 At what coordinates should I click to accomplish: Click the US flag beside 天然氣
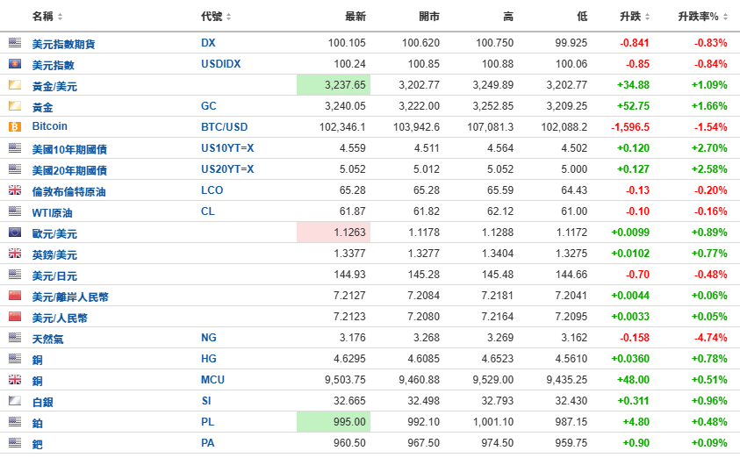click(15, 337)
